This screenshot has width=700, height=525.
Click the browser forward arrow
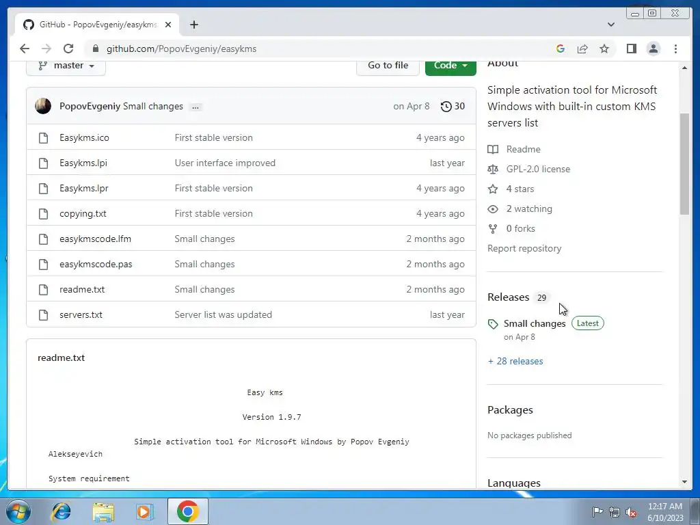coord(46,49)
